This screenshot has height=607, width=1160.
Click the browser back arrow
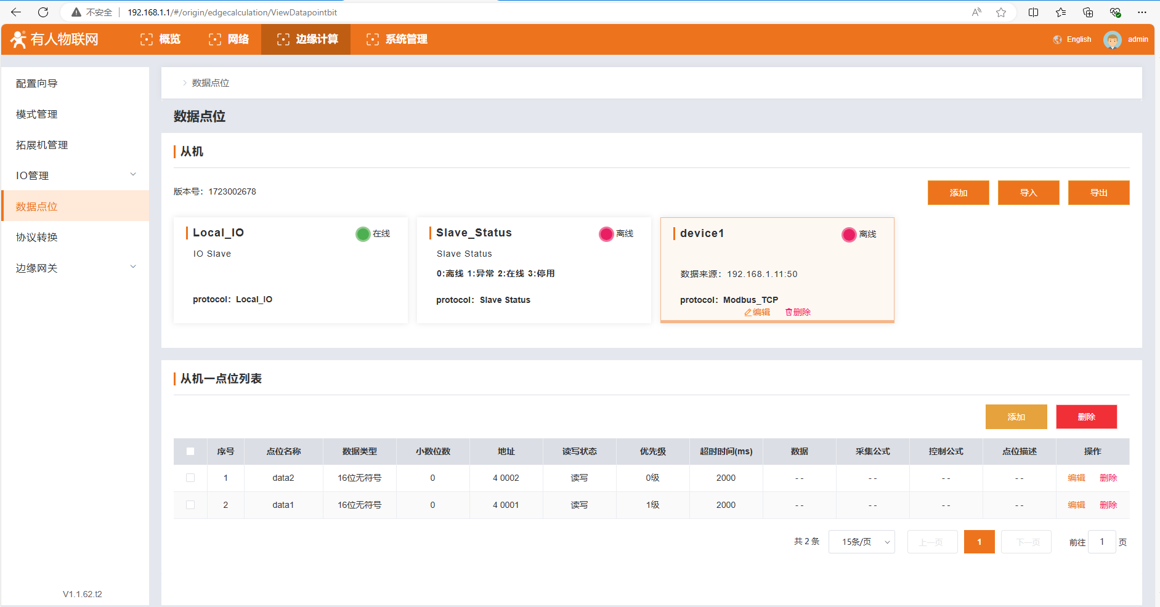point(16,12)
